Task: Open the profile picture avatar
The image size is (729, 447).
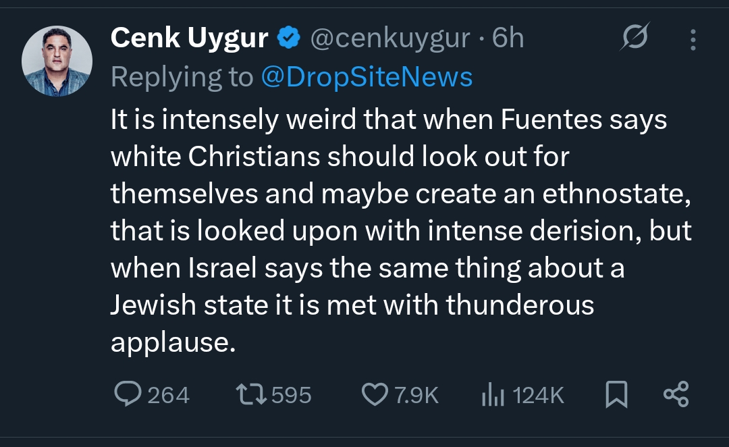Action: (57, 61)
